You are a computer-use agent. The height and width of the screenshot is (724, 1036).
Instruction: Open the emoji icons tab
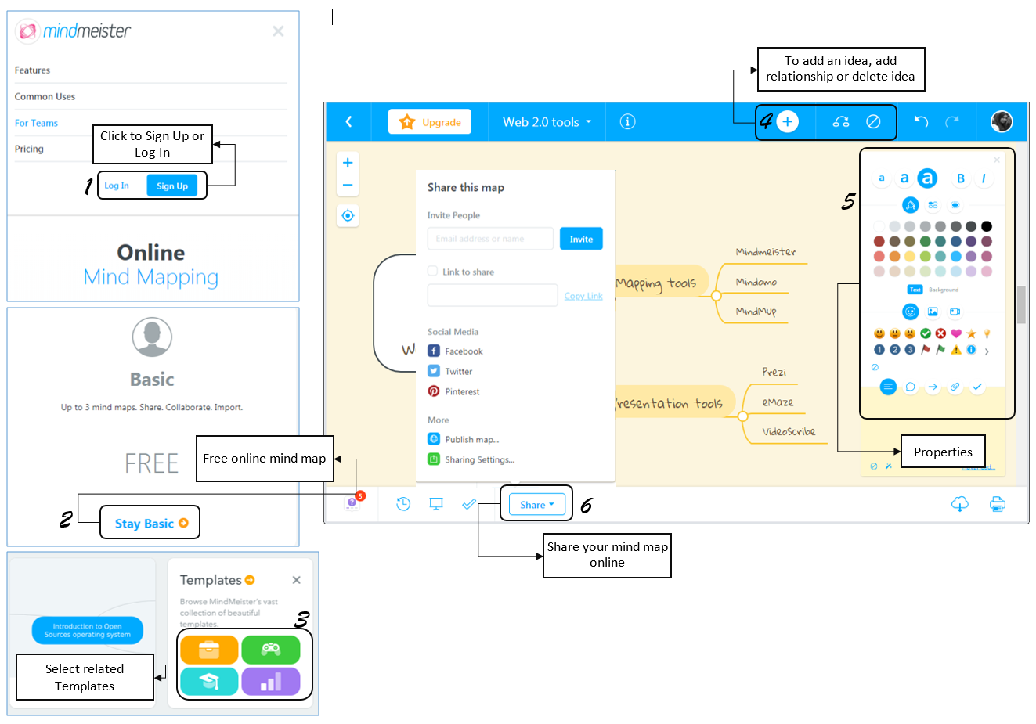[x=910, y=312]
